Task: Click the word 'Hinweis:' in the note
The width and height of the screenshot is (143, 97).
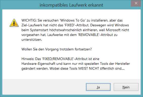Action: pos(28,59)
